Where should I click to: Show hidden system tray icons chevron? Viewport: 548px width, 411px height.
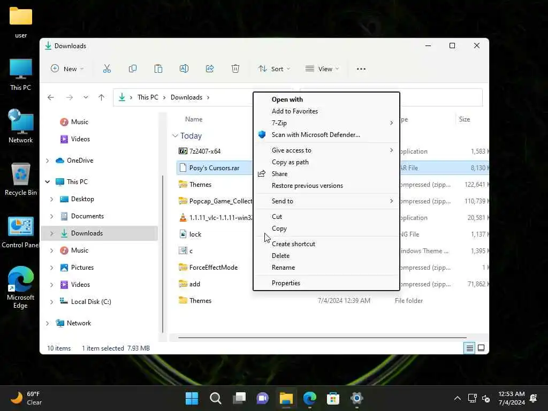[457, 398]
